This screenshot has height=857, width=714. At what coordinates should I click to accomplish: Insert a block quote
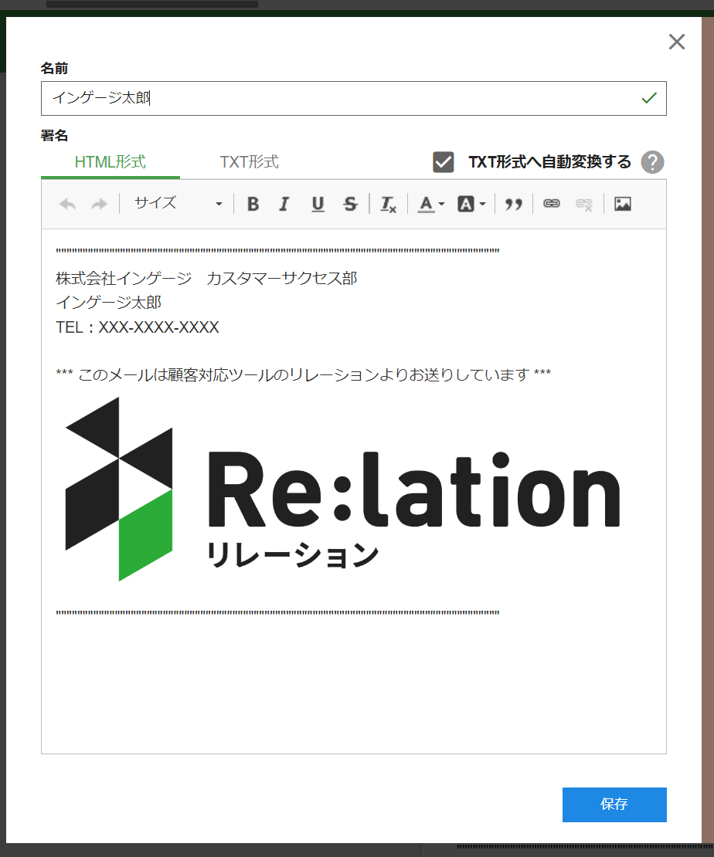pyautogui.click(x=514, y=204)
